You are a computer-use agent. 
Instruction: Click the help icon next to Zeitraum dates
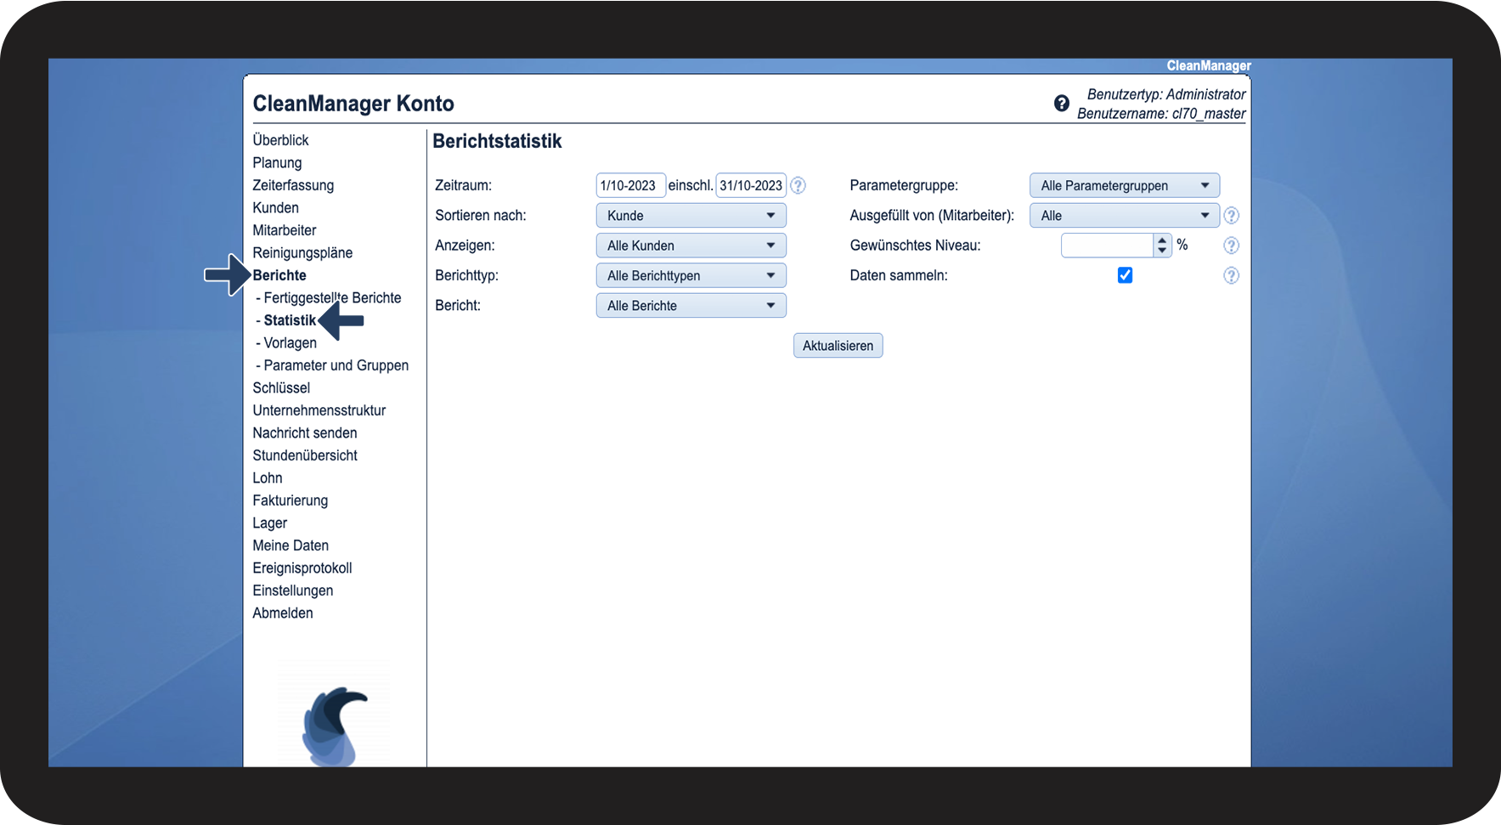tap(798, 185)
